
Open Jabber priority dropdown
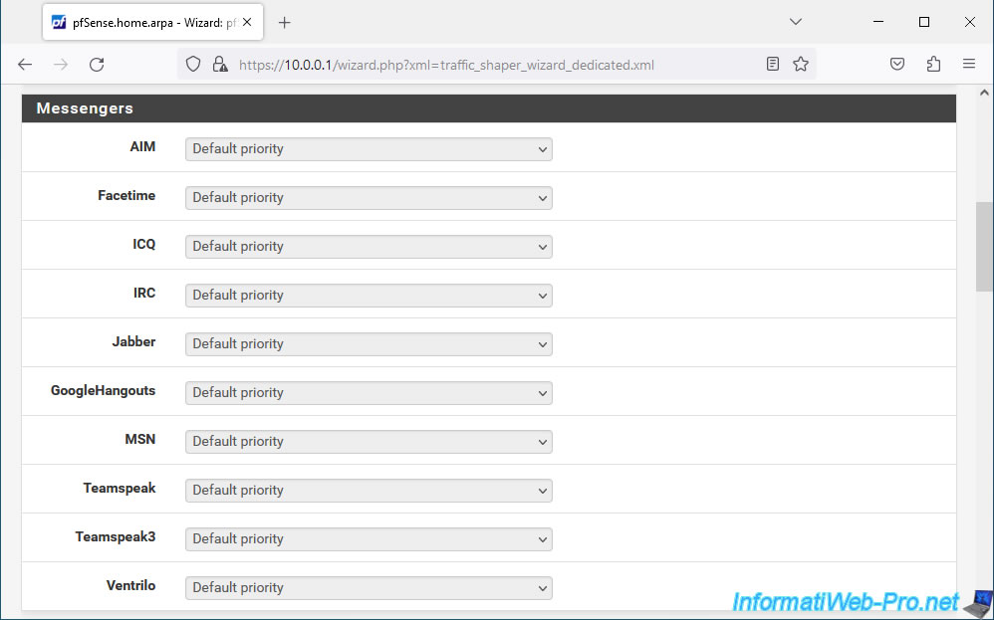pyautogui.click(x=369, y=344)
